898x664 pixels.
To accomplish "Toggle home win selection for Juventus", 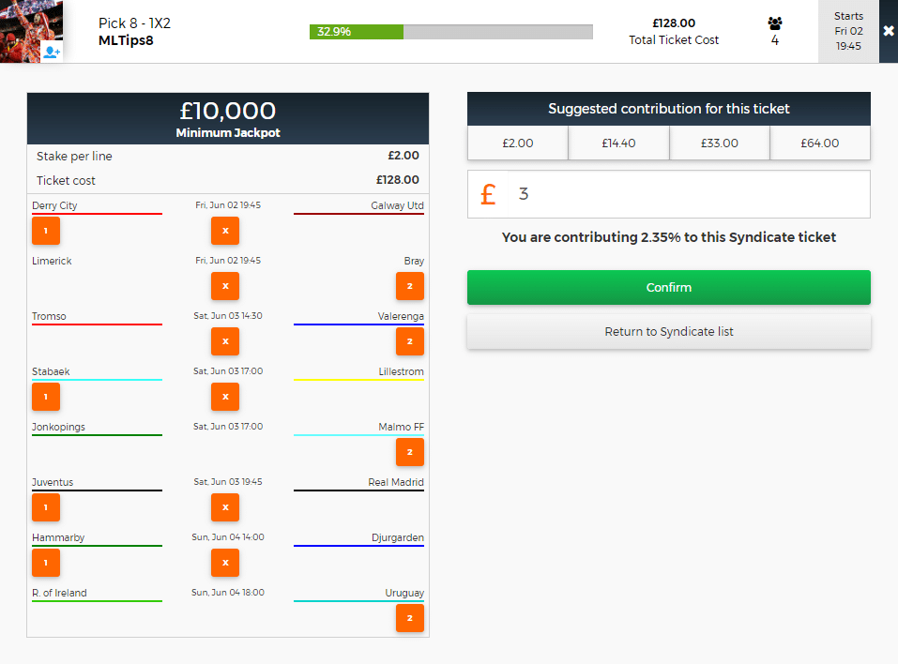I will tap(46, 507).
